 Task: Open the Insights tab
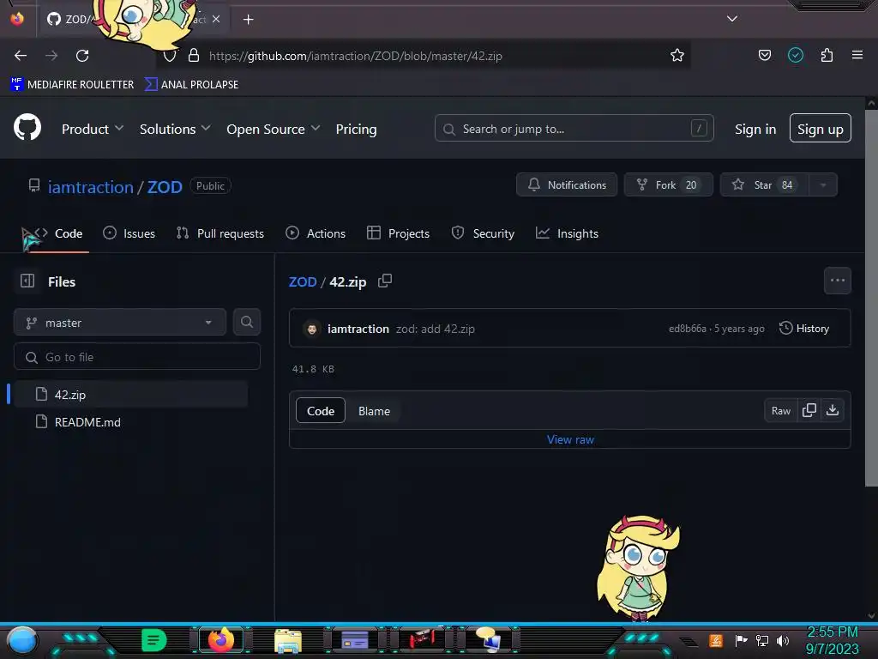tap(567, 233)
